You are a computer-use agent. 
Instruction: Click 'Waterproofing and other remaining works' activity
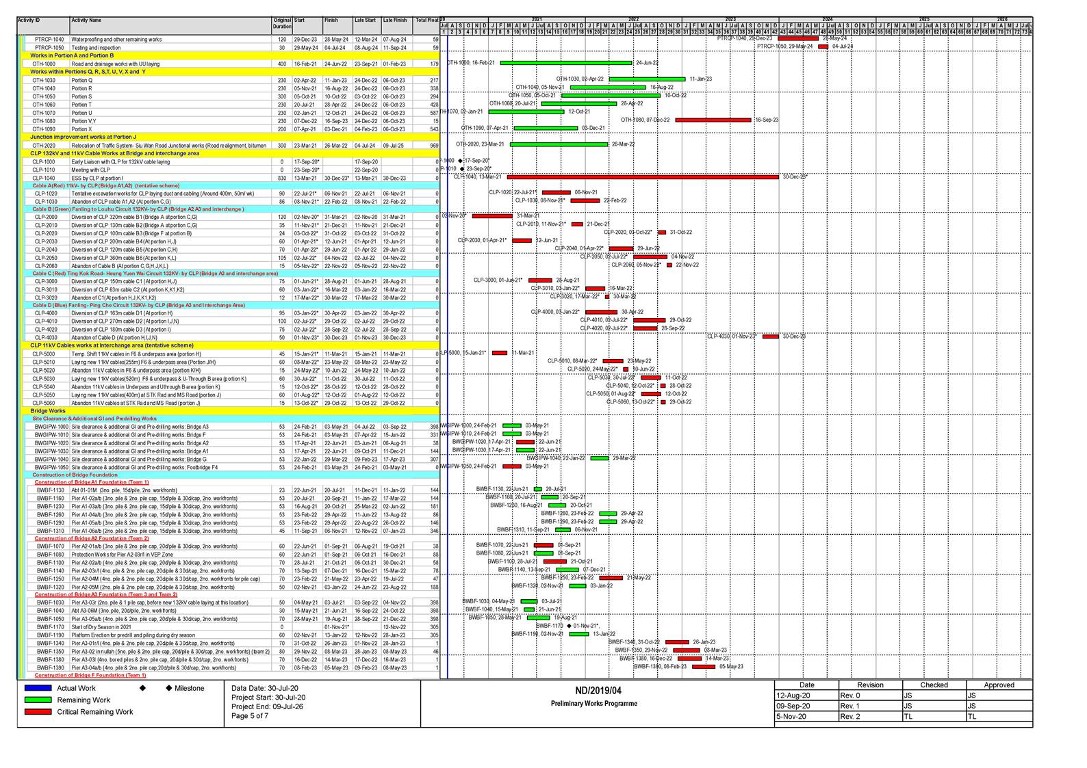[x=116, y=40]
